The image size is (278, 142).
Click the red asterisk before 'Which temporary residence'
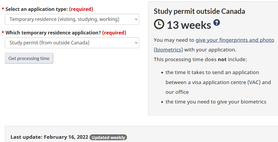3,33
